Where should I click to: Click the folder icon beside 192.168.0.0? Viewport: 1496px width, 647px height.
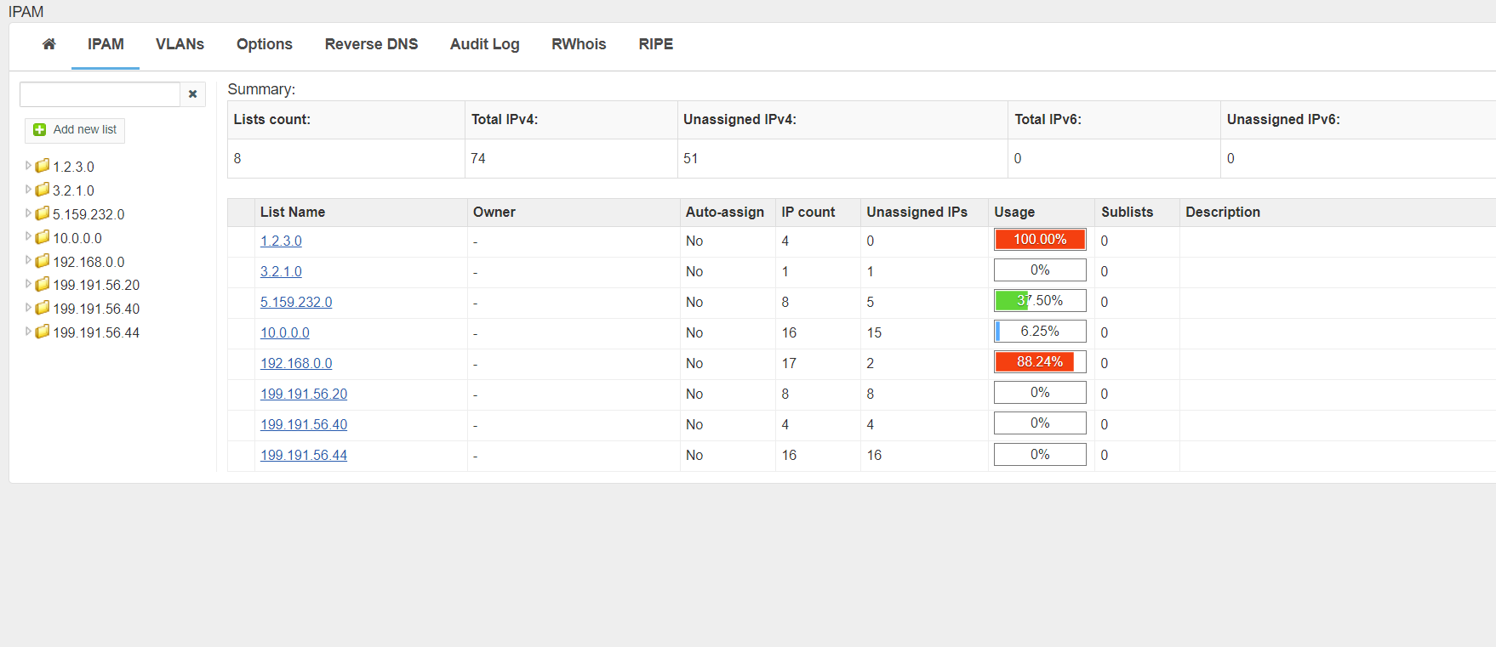43,261
